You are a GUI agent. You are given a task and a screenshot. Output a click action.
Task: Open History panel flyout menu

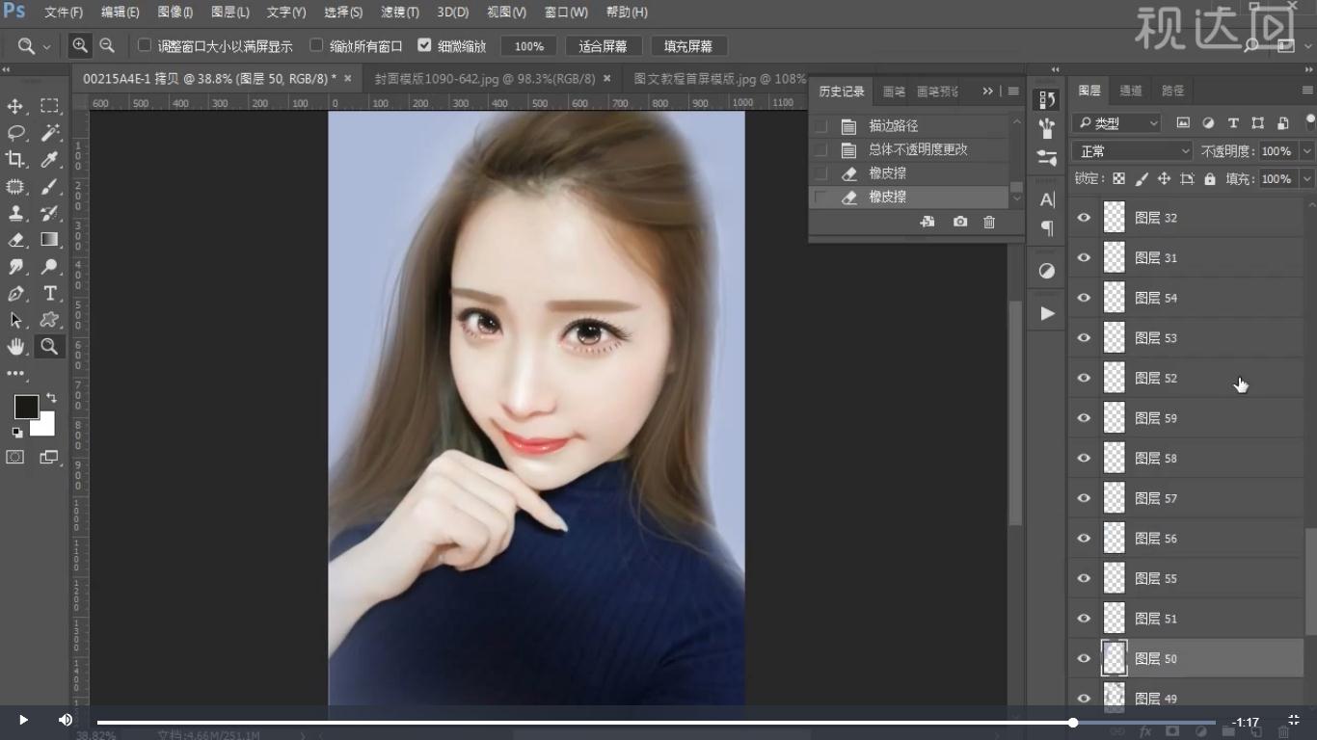[1012, 91]
